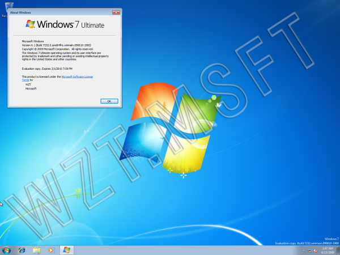This screenshot has height=255, width=340.
Task: Click the Copyright 2009 Microsoft Corporation line
Action: 58,49
